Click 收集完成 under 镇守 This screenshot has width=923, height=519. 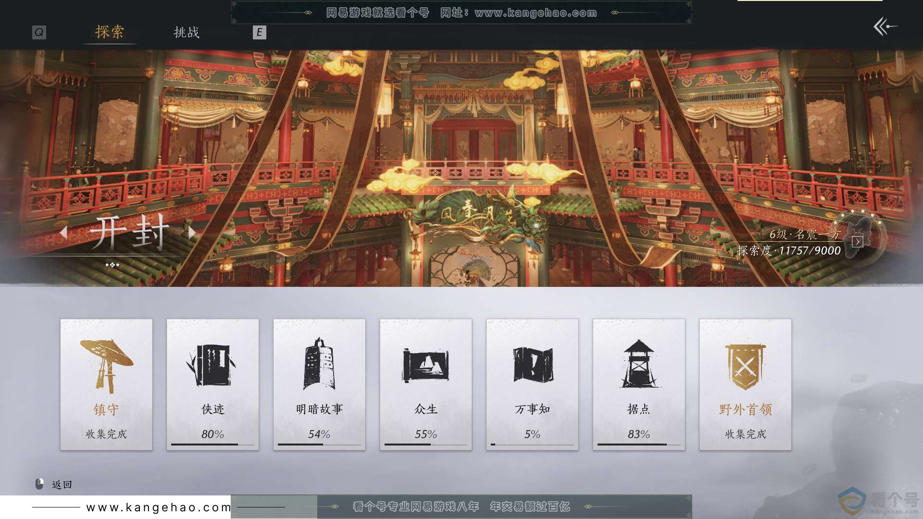tap(106, 434)
